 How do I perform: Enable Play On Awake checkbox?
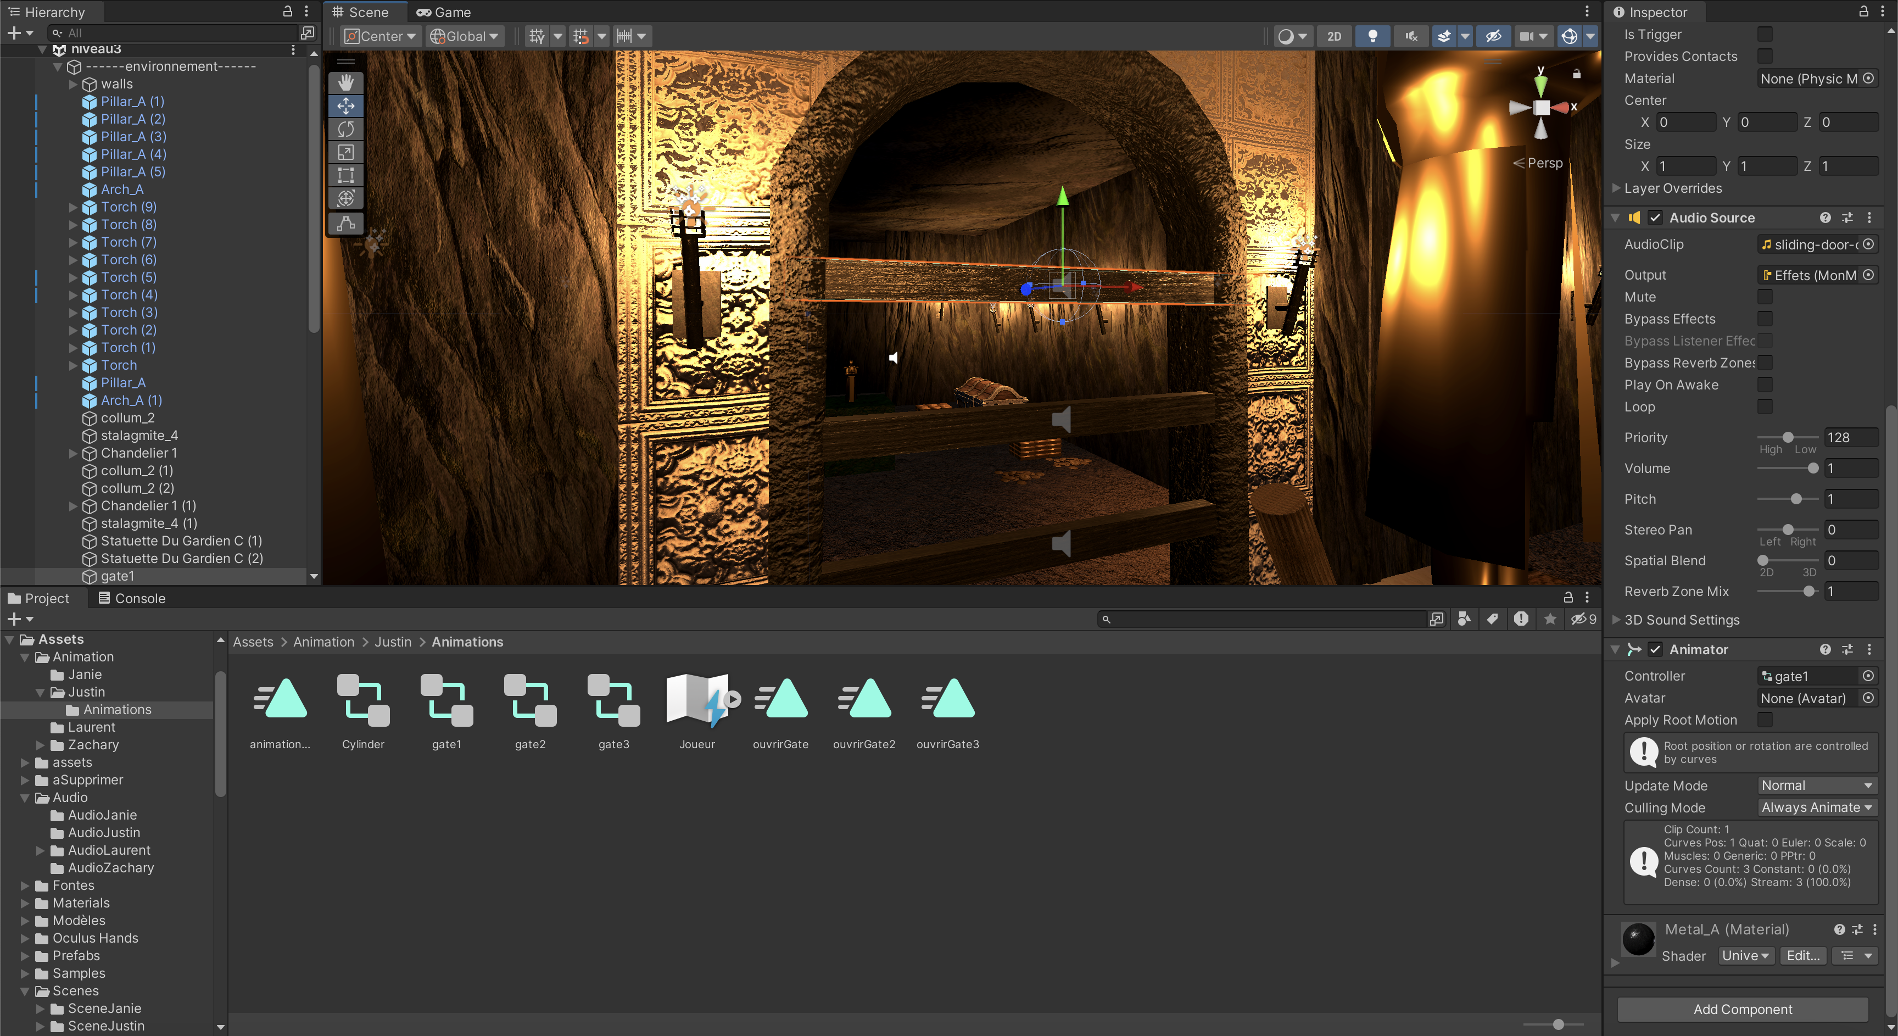pos(1765,385)
